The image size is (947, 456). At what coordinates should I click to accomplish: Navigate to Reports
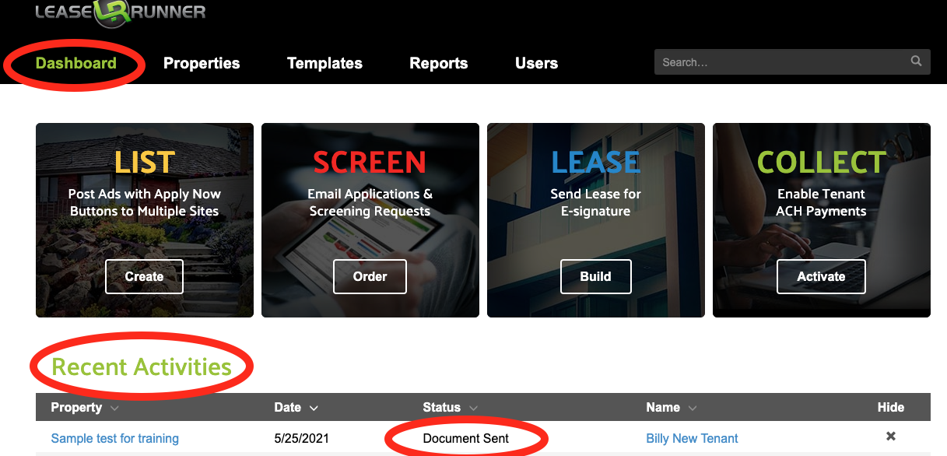(x=438, y=64)
